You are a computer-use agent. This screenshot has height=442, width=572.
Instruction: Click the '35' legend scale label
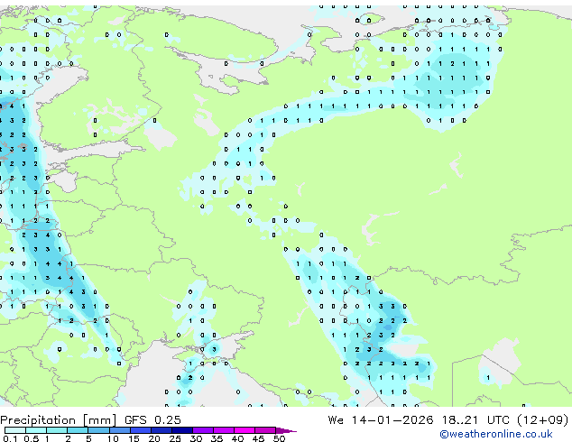pos(217,438)
